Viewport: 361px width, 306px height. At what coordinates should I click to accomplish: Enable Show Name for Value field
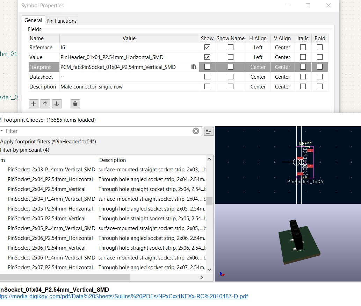coord(230,57)
